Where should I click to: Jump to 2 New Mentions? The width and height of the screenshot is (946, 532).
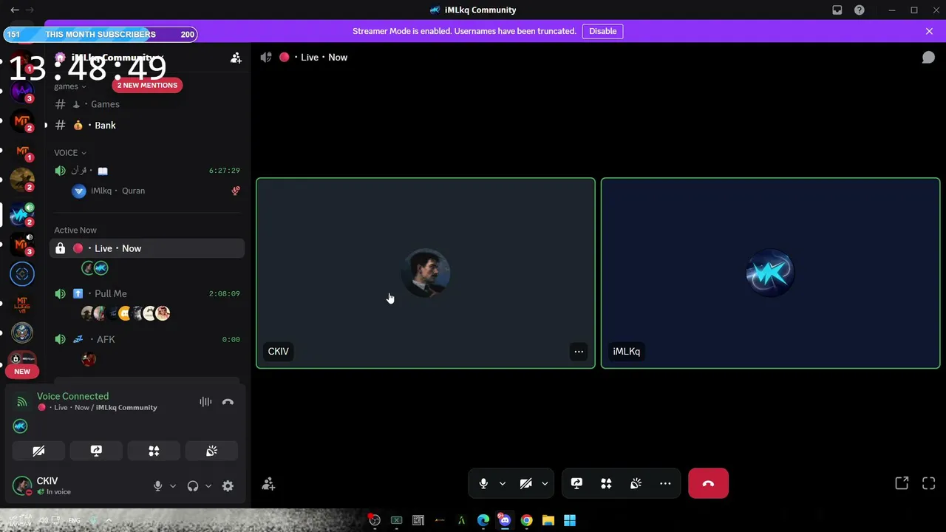(147, 85)
